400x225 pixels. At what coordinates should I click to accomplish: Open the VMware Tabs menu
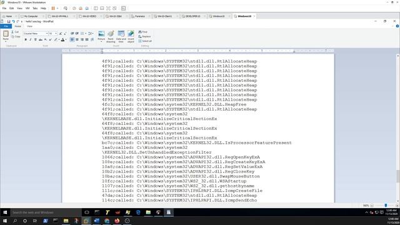pyautogui.click(x=35, y=8)
